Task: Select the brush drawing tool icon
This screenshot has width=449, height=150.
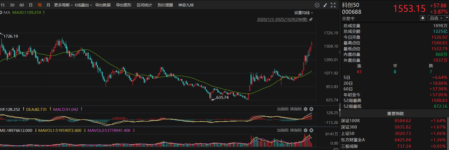Action: [x=325, y=5]
